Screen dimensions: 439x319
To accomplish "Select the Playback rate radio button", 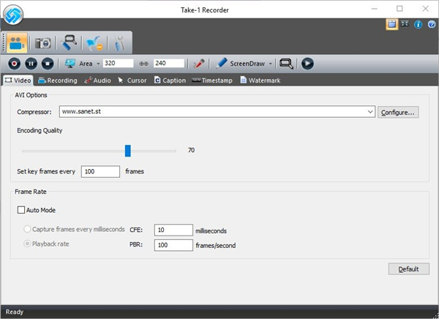I will [x=28, y=244].
